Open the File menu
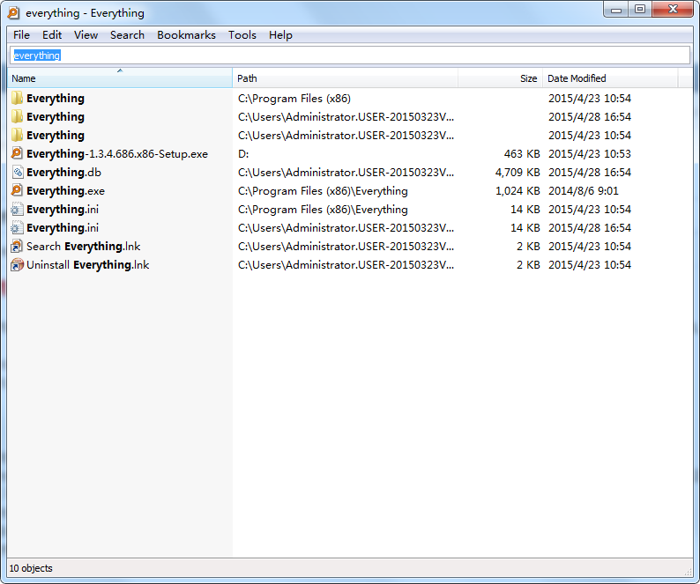700x584 pixels. point(21,35)
